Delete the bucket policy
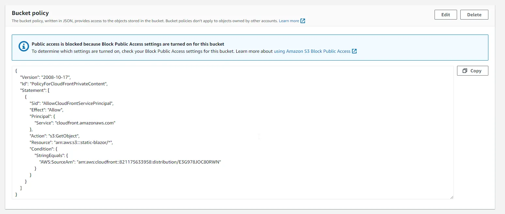The image size is (505, 214). [x=474, y=14]
